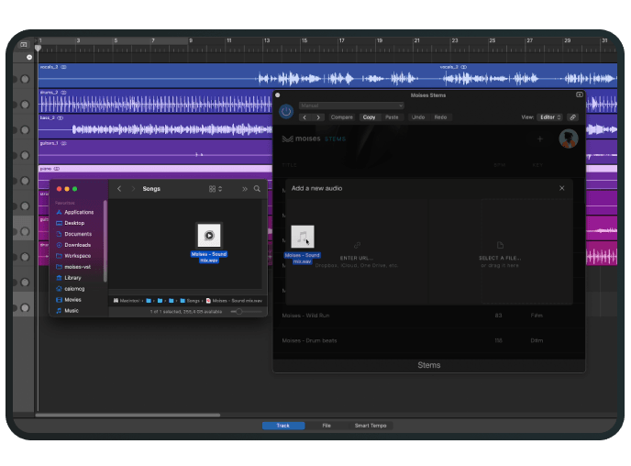This screenshot has height=466, width=631.
Task: Select Moises - Drum beats row
Action: coord(429,340)
